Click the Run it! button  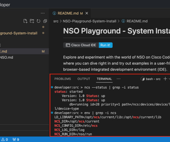(x=106, y=45)
